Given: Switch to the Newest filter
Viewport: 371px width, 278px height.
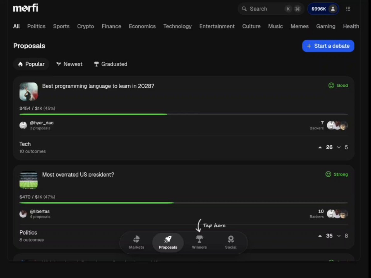Looking at the screenshot, I should coord(69,64).
